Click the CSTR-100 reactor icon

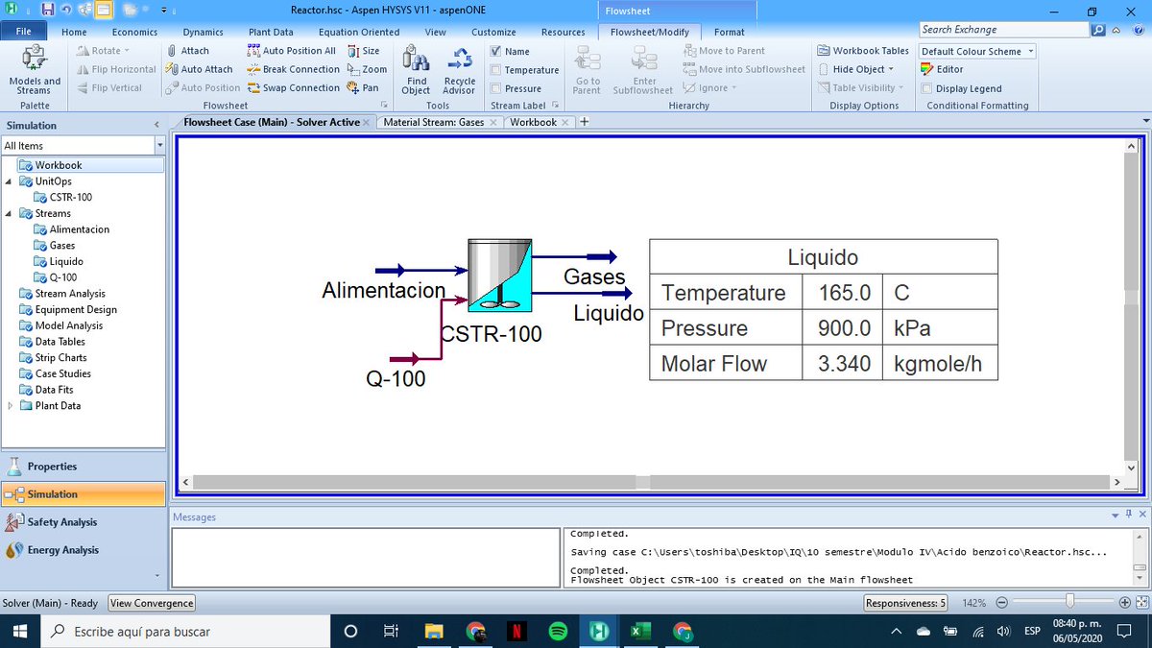(499, 276)
